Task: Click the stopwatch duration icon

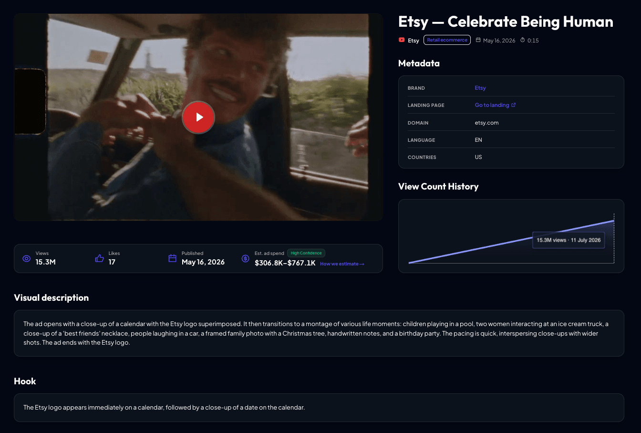Action: coord(523,40)
